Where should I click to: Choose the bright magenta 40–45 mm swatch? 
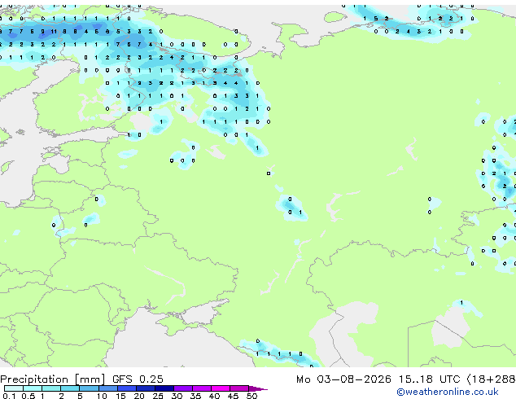[x=221, y=388]
